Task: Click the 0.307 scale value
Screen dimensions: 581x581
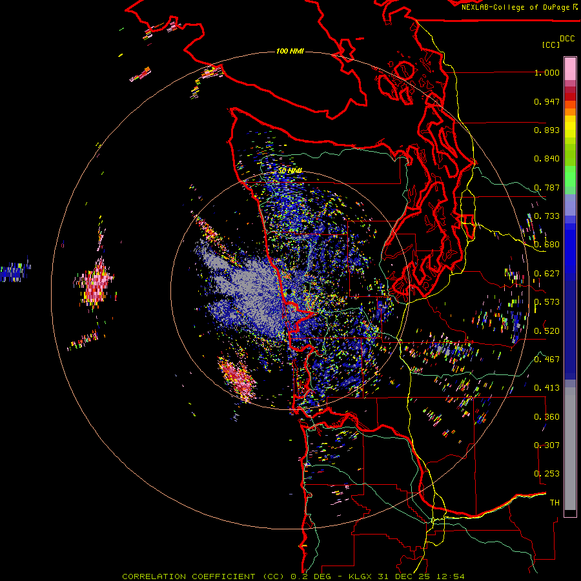Action: [x=547, y=445]
